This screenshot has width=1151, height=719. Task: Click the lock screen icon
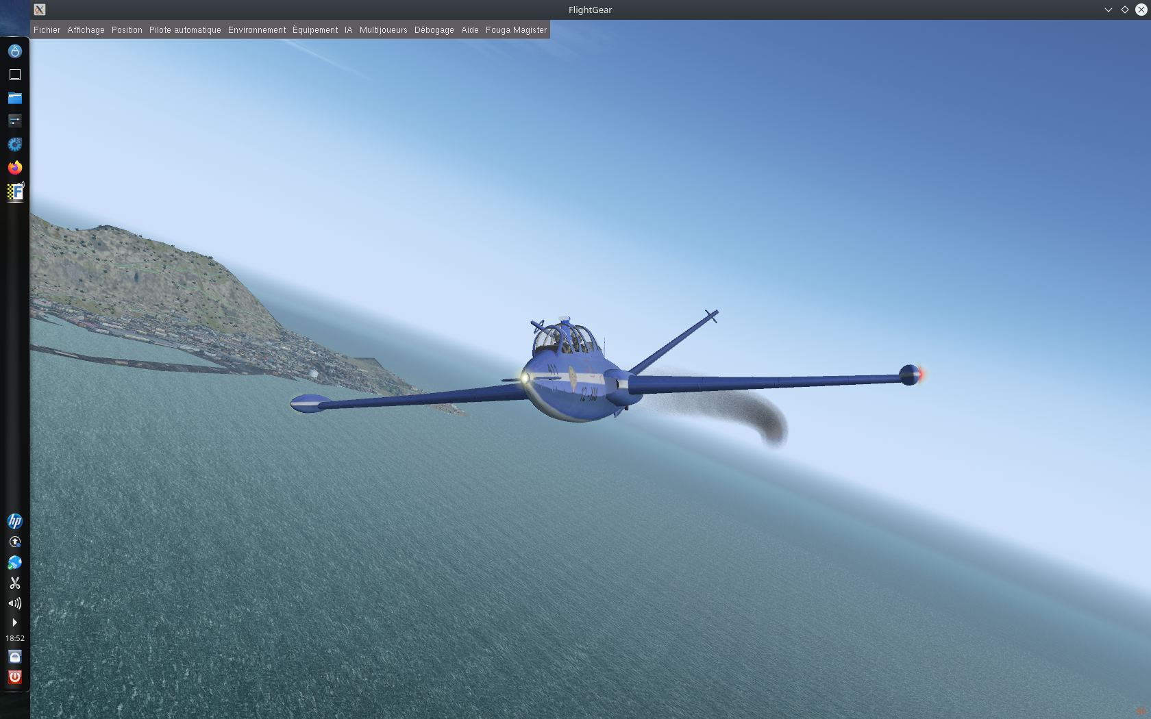point(14,657)
